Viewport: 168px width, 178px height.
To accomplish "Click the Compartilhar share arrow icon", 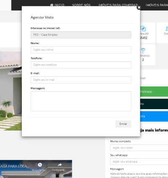I will click(x=60, y=165).
